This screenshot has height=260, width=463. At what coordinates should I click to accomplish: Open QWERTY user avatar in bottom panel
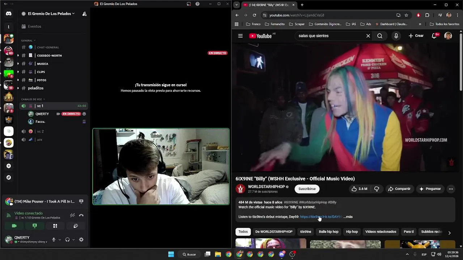[9, 239]
